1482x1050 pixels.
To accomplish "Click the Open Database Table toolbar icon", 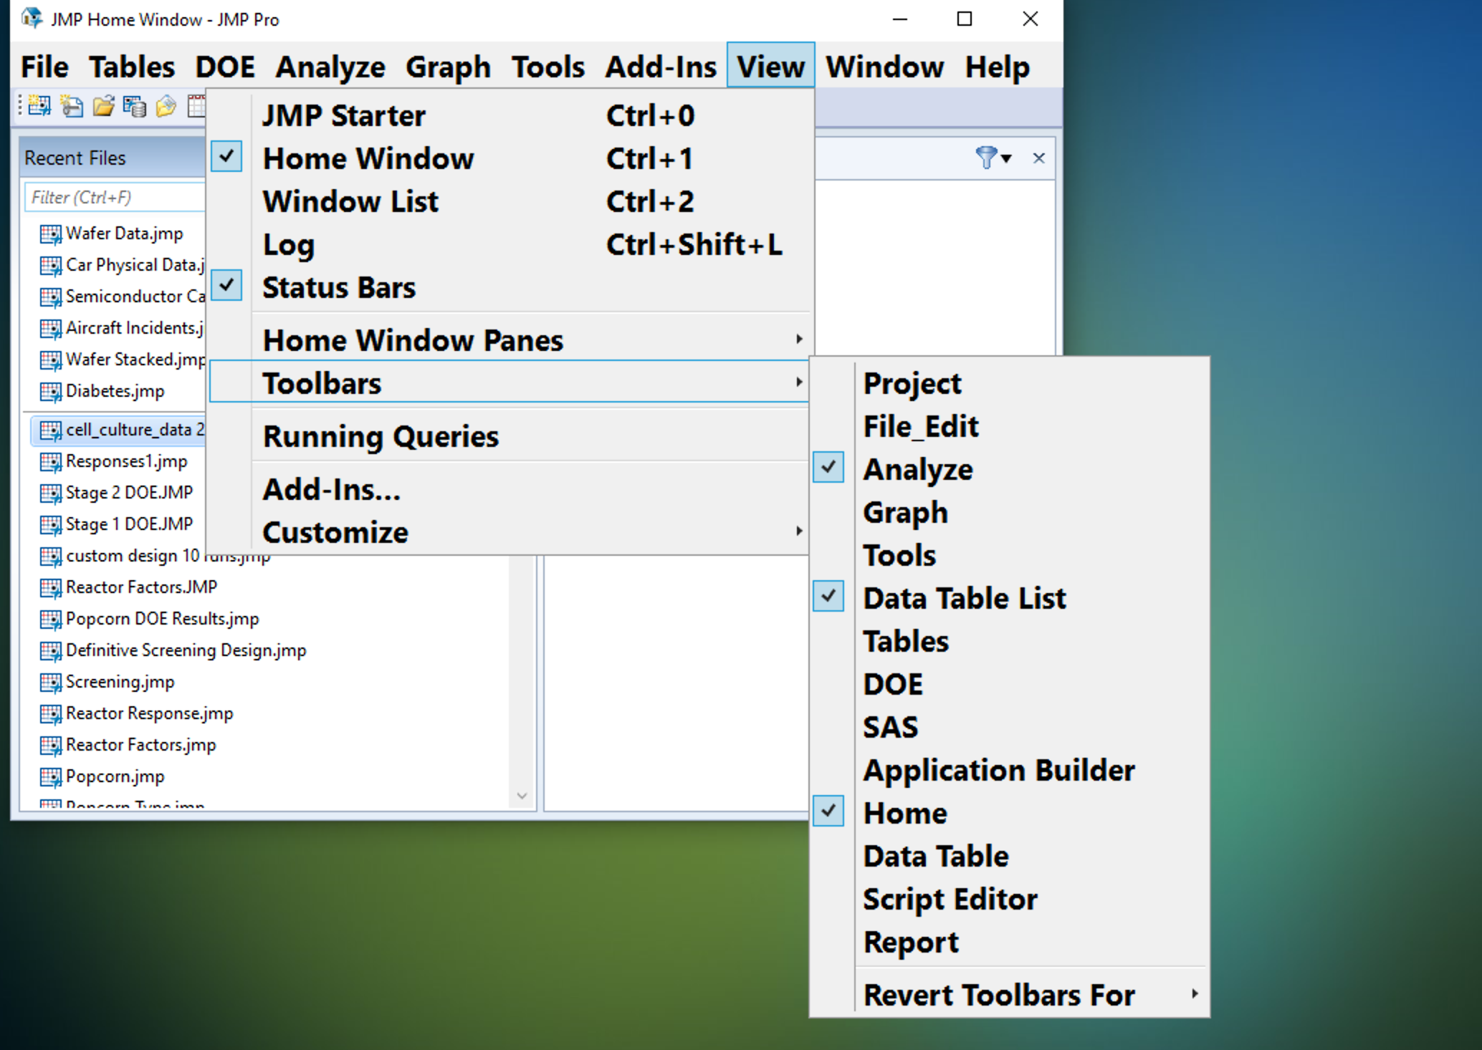I will [134, 106].
